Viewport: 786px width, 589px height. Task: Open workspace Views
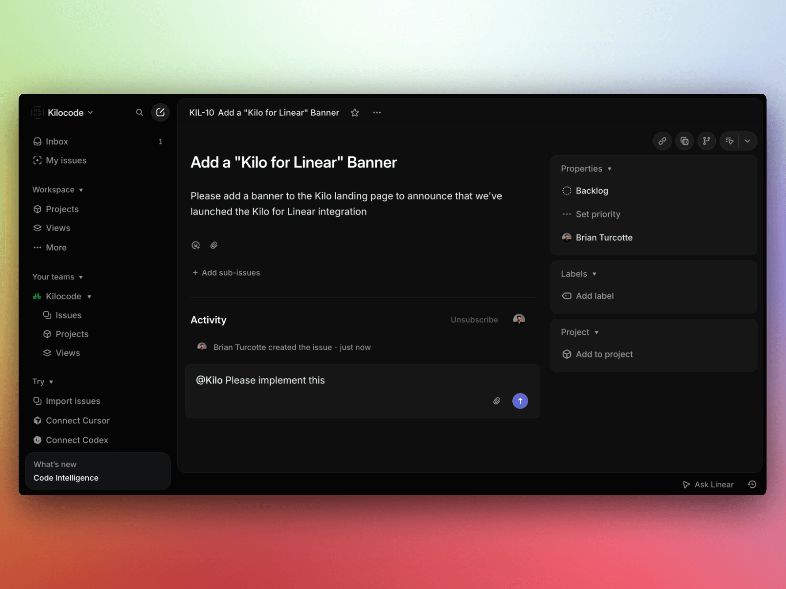[x=98, y=228]
